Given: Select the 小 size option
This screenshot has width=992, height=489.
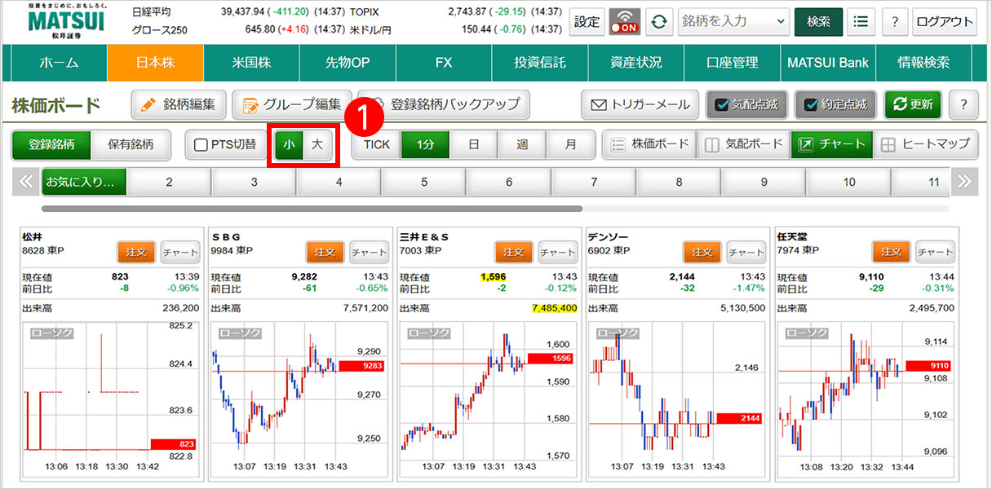Looking at the screenshot, I should [x=289, y=144].
